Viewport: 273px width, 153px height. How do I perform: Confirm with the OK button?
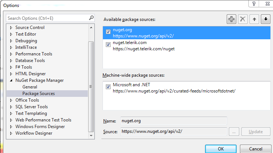point(221,149)
